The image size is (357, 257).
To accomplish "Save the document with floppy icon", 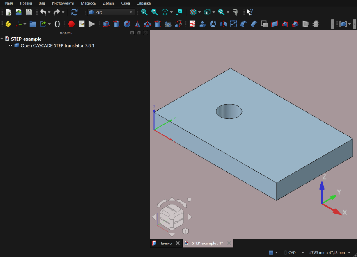I will [x=29, y=12].
